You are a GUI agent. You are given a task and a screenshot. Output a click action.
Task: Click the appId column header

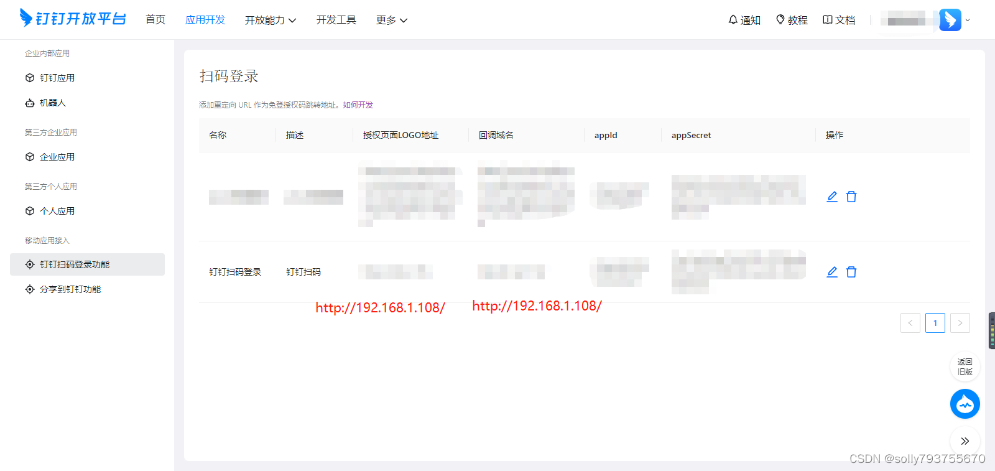606,135
